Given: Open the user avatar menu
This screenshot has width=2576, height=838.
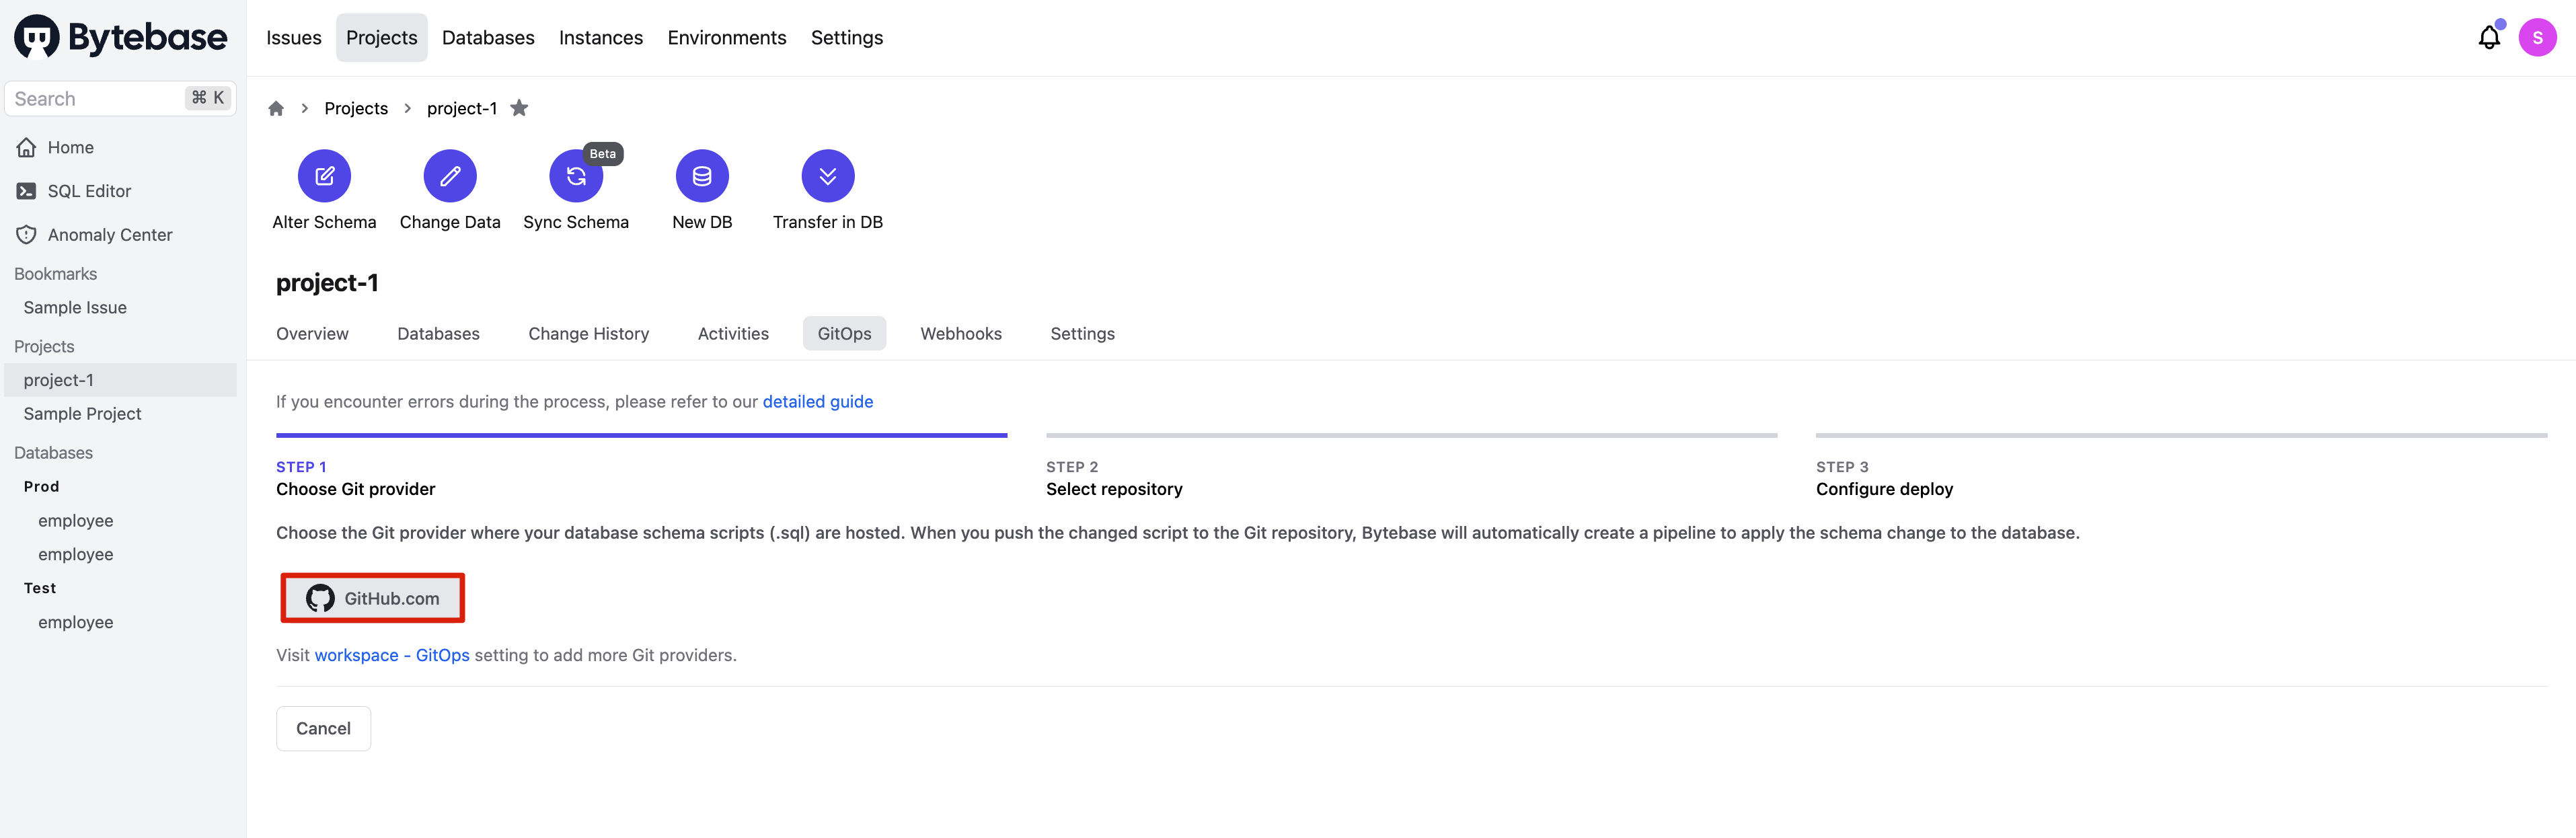Looking at the screenshot, I should (2539, 37).
